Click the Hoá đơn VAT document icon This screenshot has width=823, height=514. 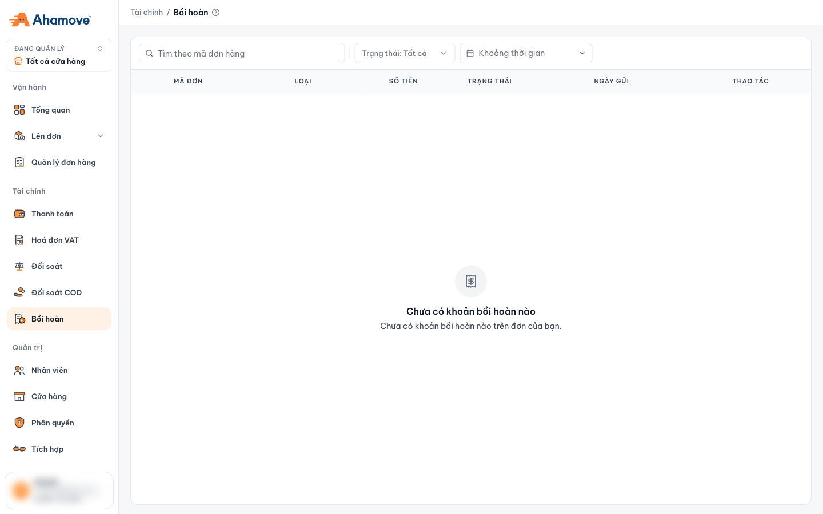(19, 240)
